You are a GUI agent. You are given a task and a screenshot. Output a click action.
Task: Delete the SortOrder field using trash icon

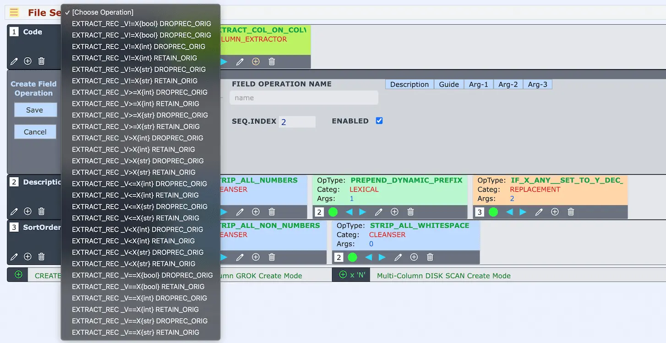click(41, 257)
